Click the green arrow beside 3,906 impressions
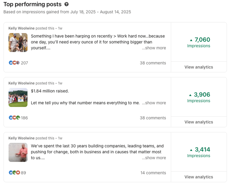Viewport: 229px width, 184px height. click(x=191, y=95)
